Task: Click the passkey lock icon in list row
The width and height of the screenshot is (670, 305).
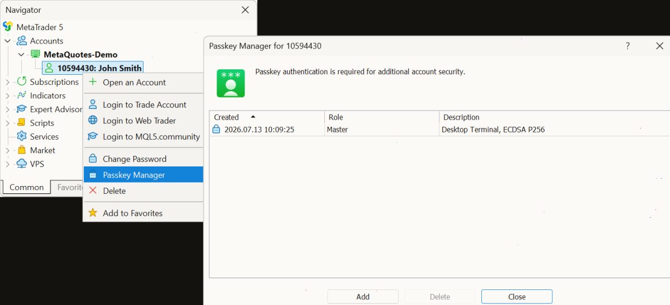Action: click(x=217, y=130)
